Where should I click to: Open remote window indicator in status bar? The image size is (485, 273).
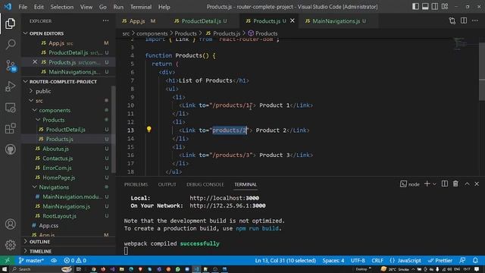click(7, 260)
